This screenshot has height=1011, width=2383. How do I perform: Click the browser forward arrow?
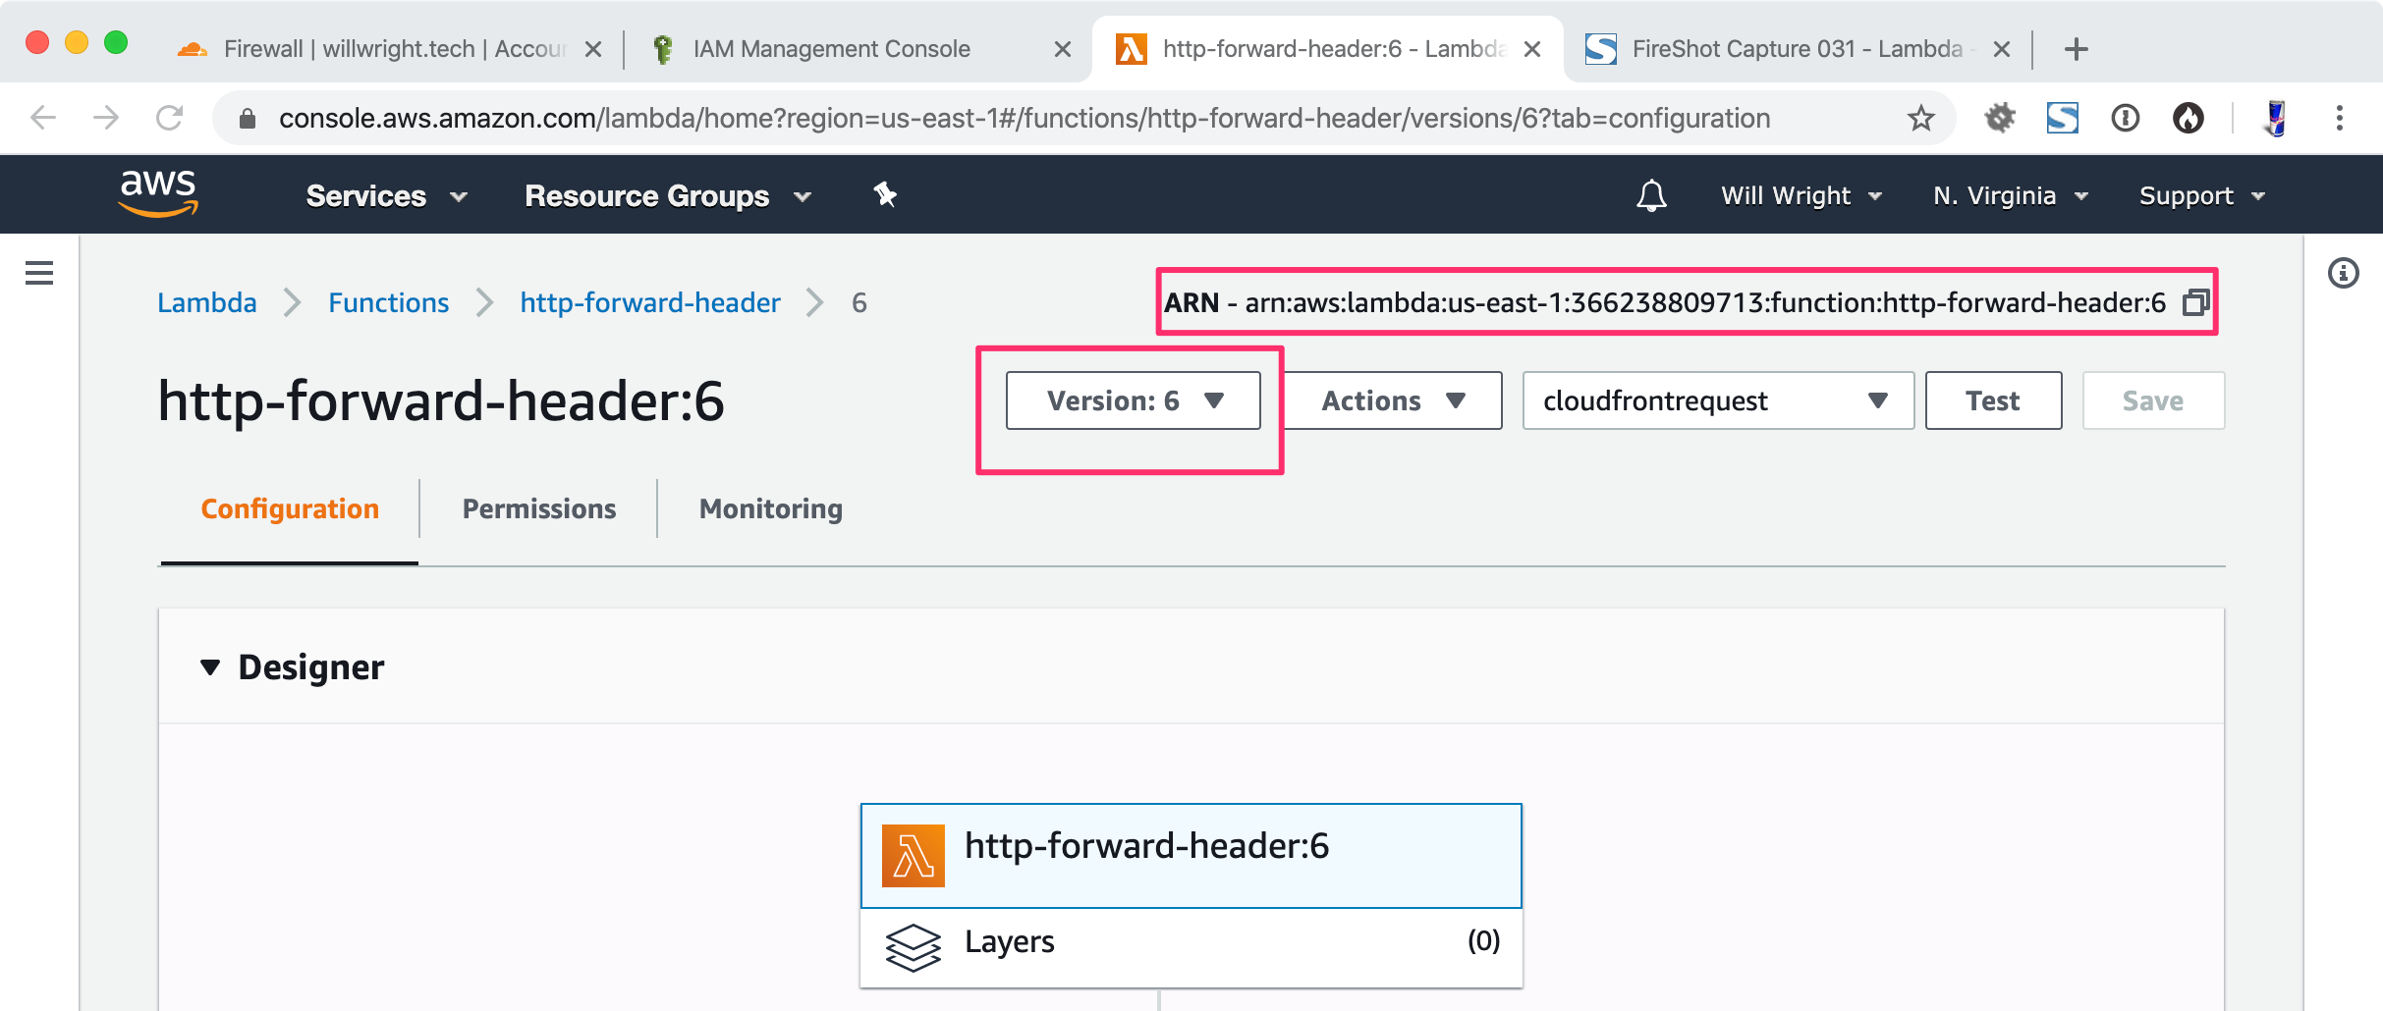tap(106, 118)
